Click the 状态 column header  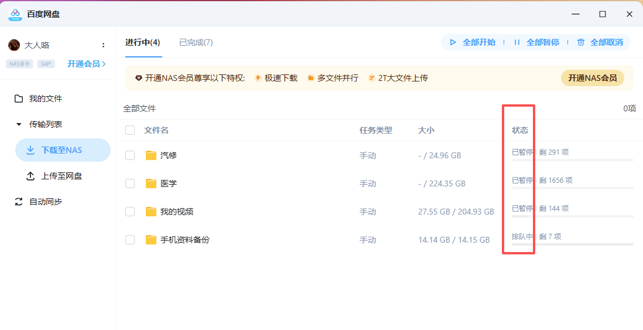(x=520, y=130)
